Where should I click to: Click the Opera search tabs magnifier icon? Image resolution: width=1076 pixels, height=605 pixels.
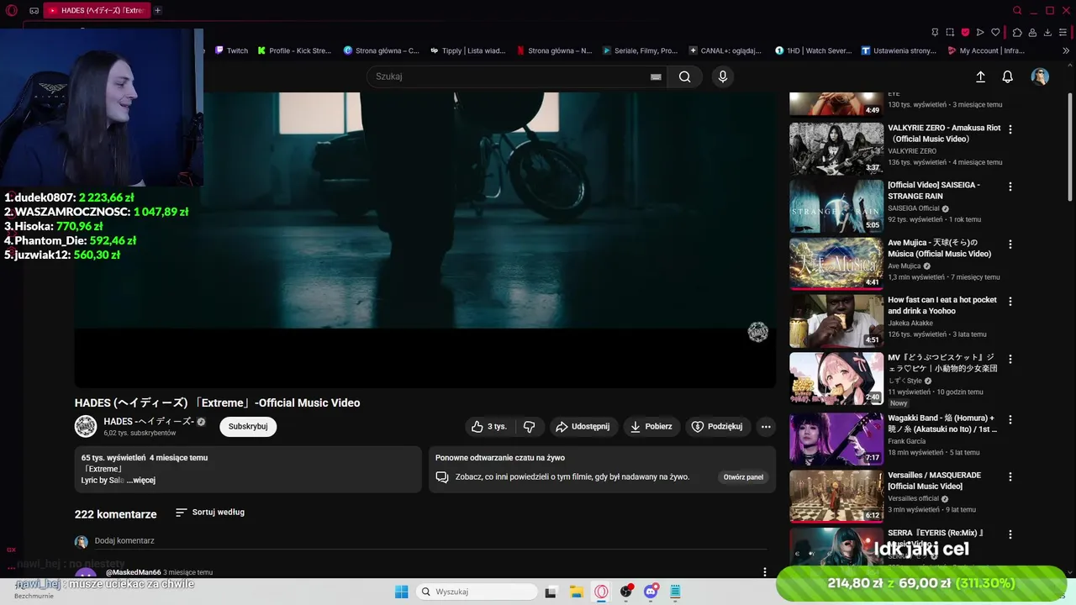click(x=1017, y=11)
